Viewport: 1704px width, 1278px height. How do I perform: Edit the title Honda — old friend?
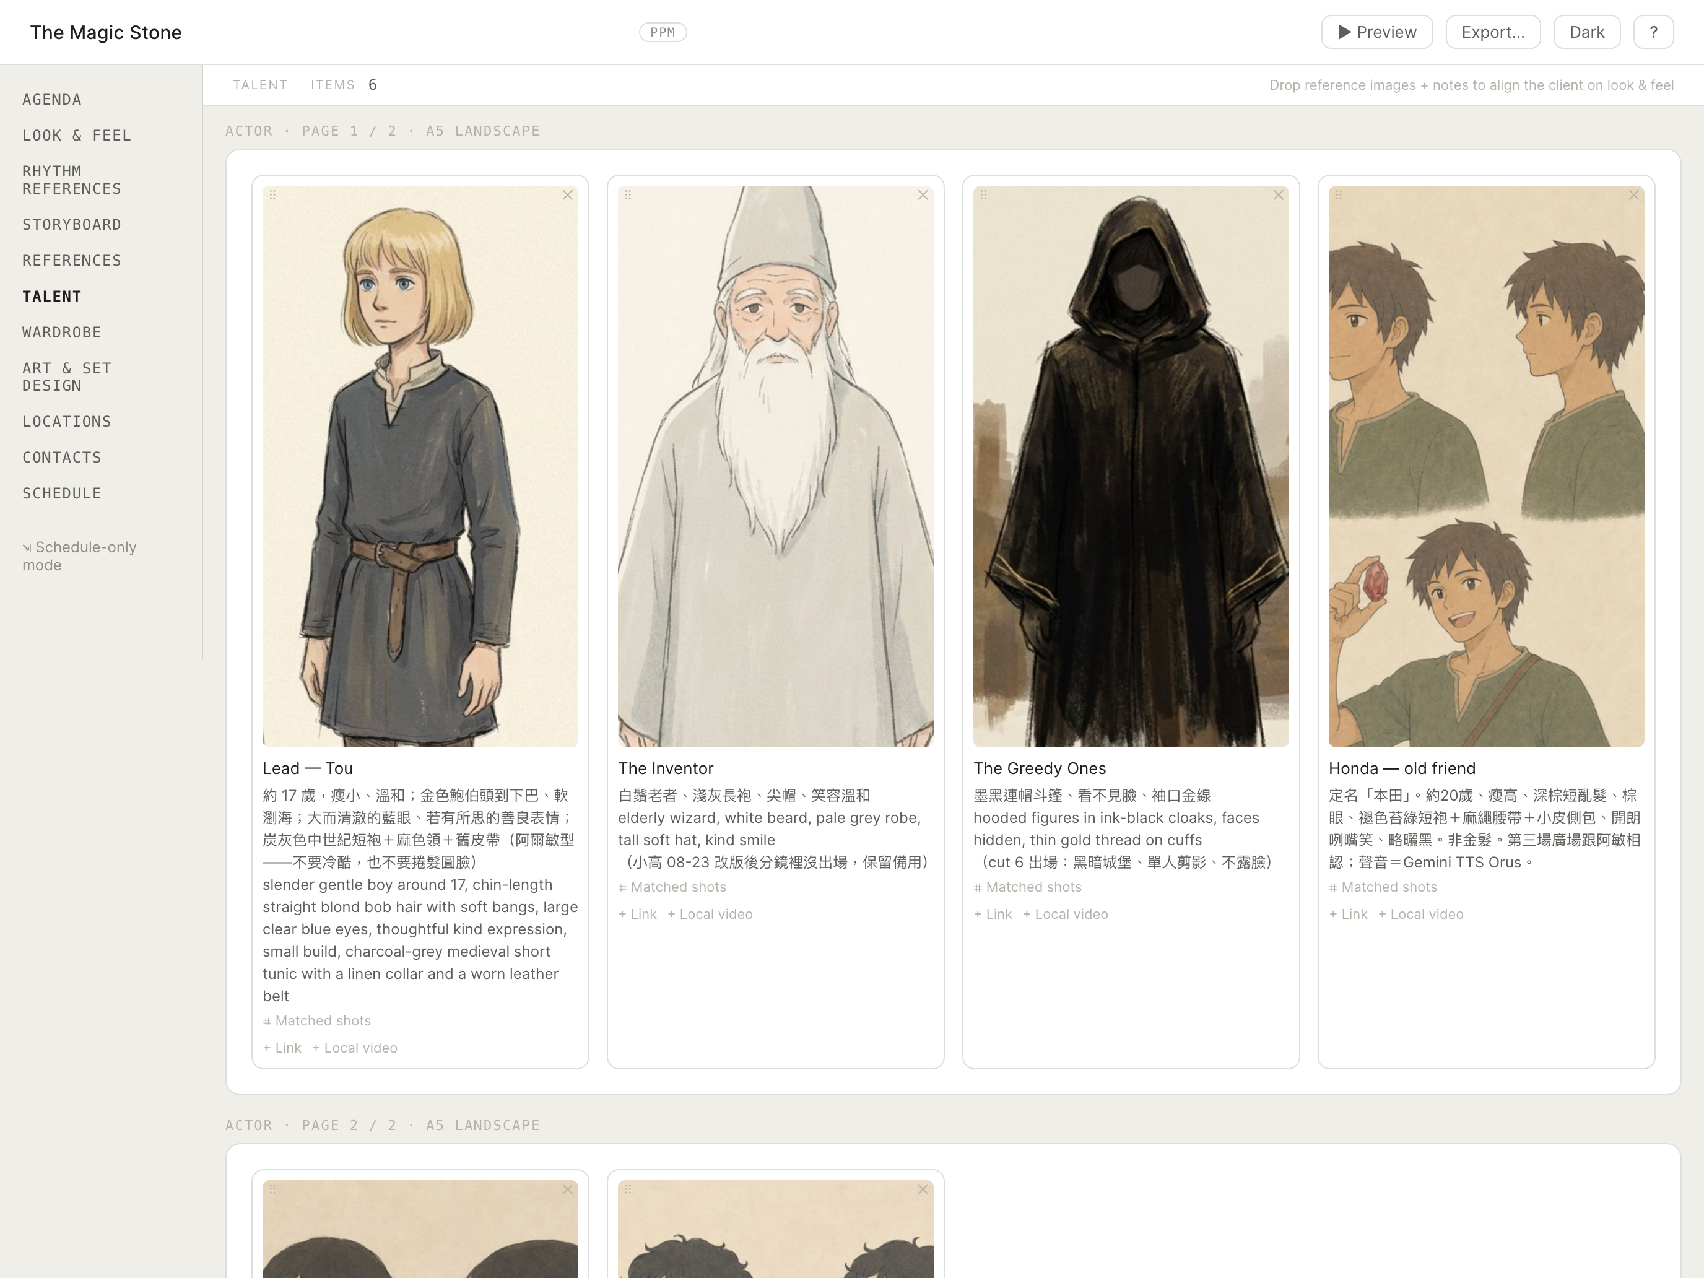coord(1402,768)
